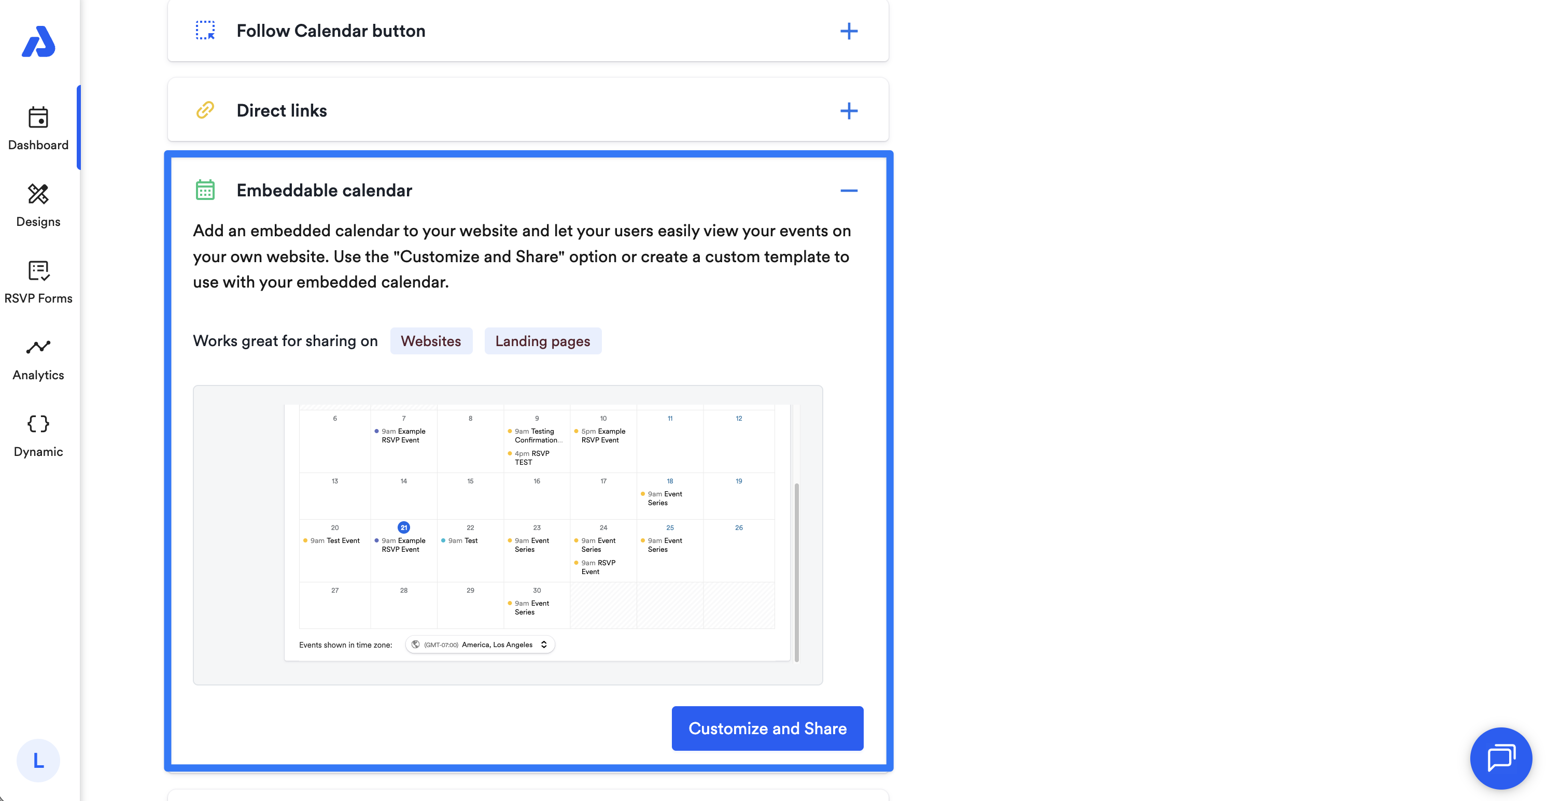Open the Dashboard sidebar item
This screenshot has width=1547, height=801.
pos(38,128)
